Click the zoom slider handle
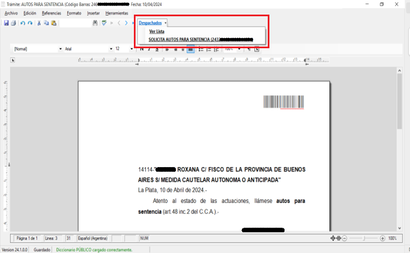The width and height of the screenshot is (410, 253). click(365, 238)
